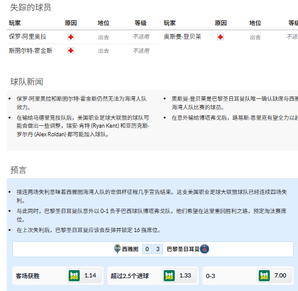Click the 原因 column header in left table
The image size is (298, 291).
71,23
